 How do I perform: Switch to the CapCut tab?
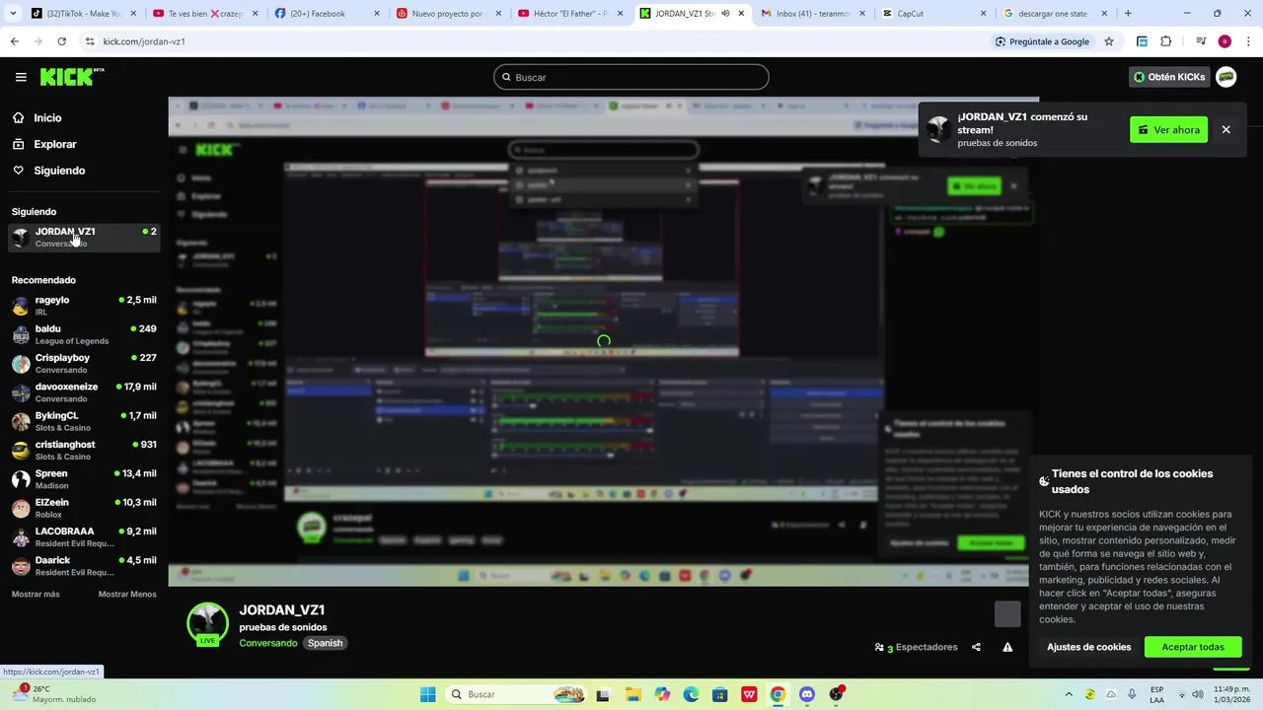(933, 14)
